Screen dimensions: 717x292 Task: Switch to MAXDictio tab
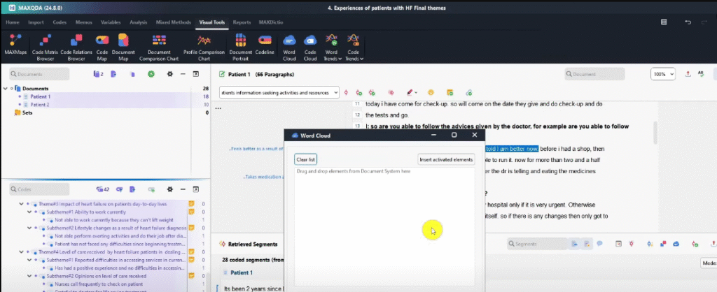point(270,22)
